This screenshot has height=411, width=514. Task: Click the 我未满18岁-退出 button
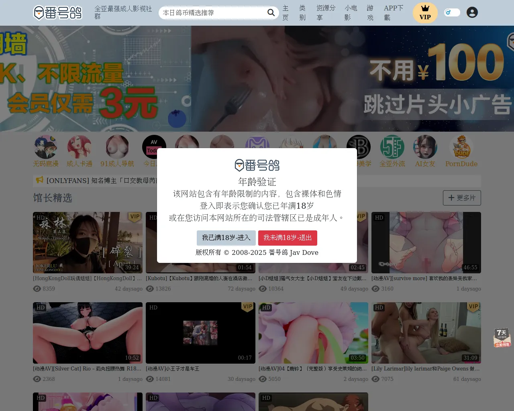coord(288,238)
